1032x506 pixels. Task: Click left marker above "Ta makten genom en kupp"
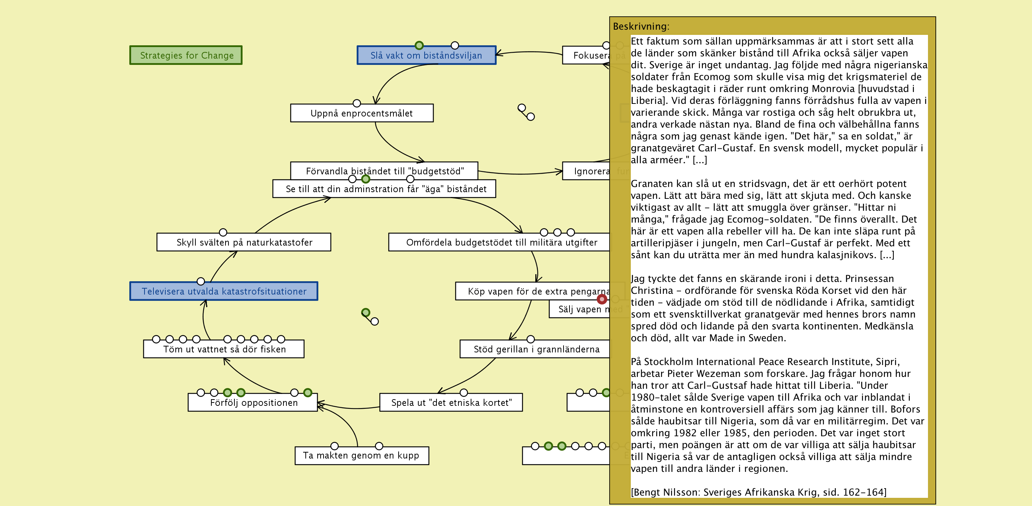tap(334, 446)
